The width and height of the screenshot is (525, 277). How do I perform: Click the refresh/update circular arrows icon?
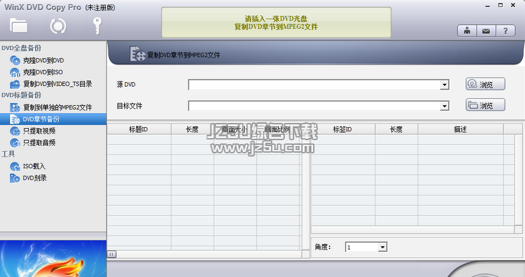click(58, 26)
